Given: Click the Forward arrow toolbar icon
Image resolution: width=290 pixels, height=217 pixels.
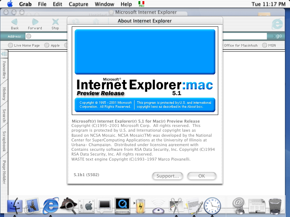Looking at the screenshot, I should point(35,22).
